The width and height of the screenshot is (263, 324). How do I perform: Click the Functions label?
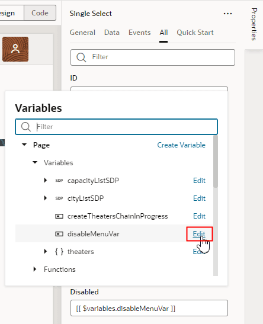59,270
